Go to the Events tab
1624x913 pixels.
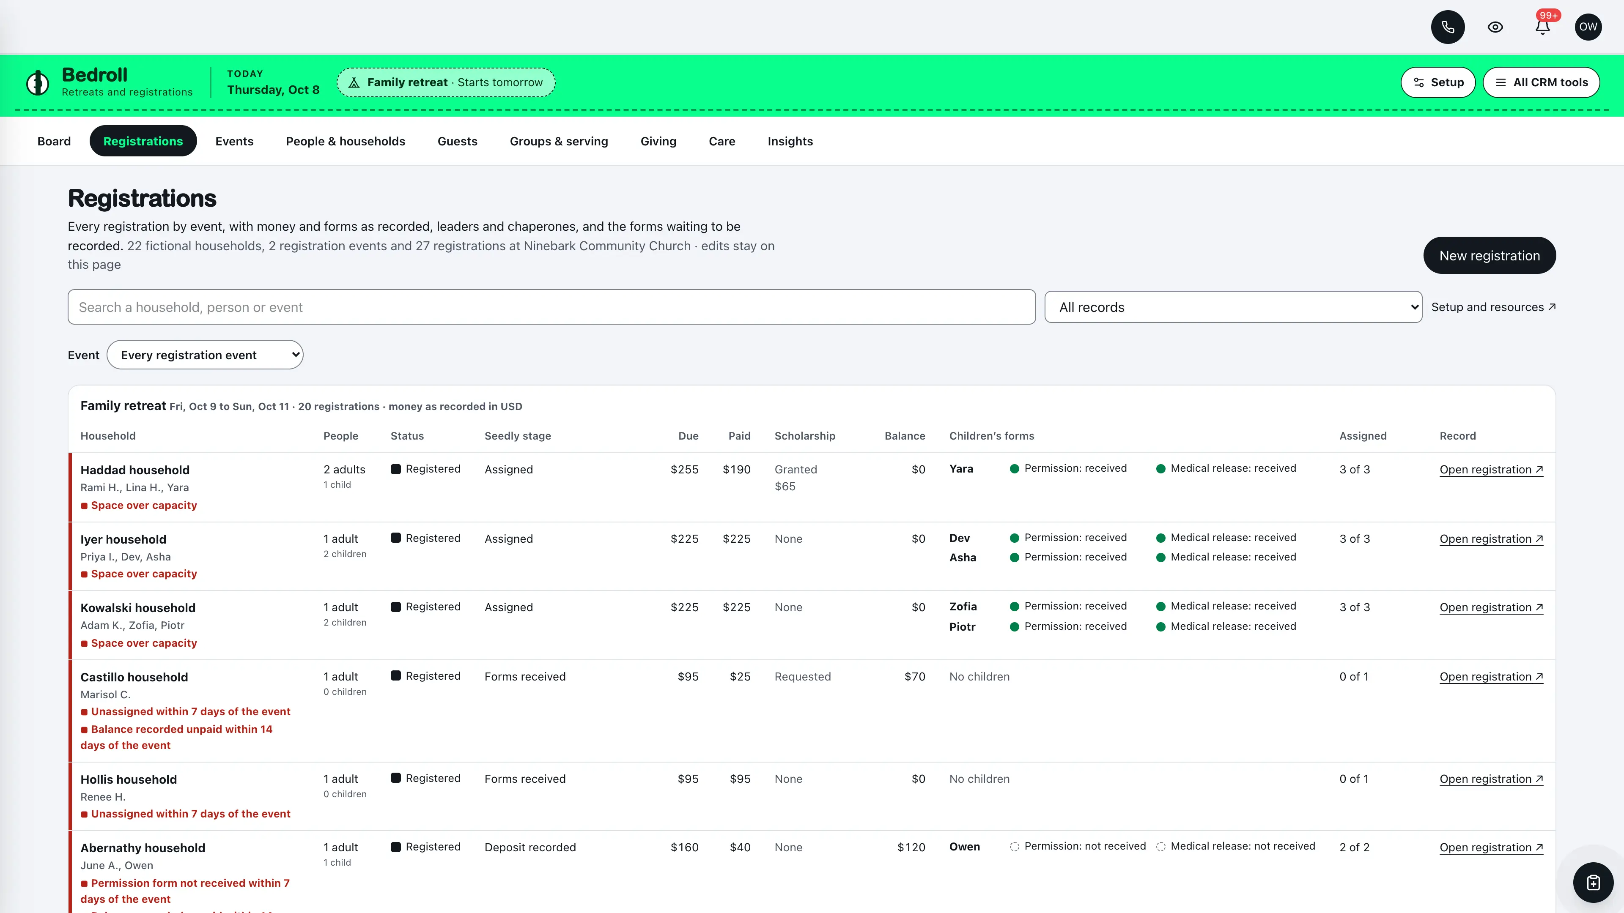[235, 141]
